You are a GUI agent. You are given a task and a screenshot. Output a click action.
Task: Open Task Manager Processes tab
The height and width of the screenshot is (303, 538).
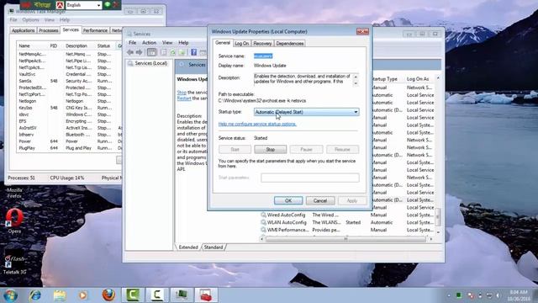pyautogui.click(x=49, y=30)
